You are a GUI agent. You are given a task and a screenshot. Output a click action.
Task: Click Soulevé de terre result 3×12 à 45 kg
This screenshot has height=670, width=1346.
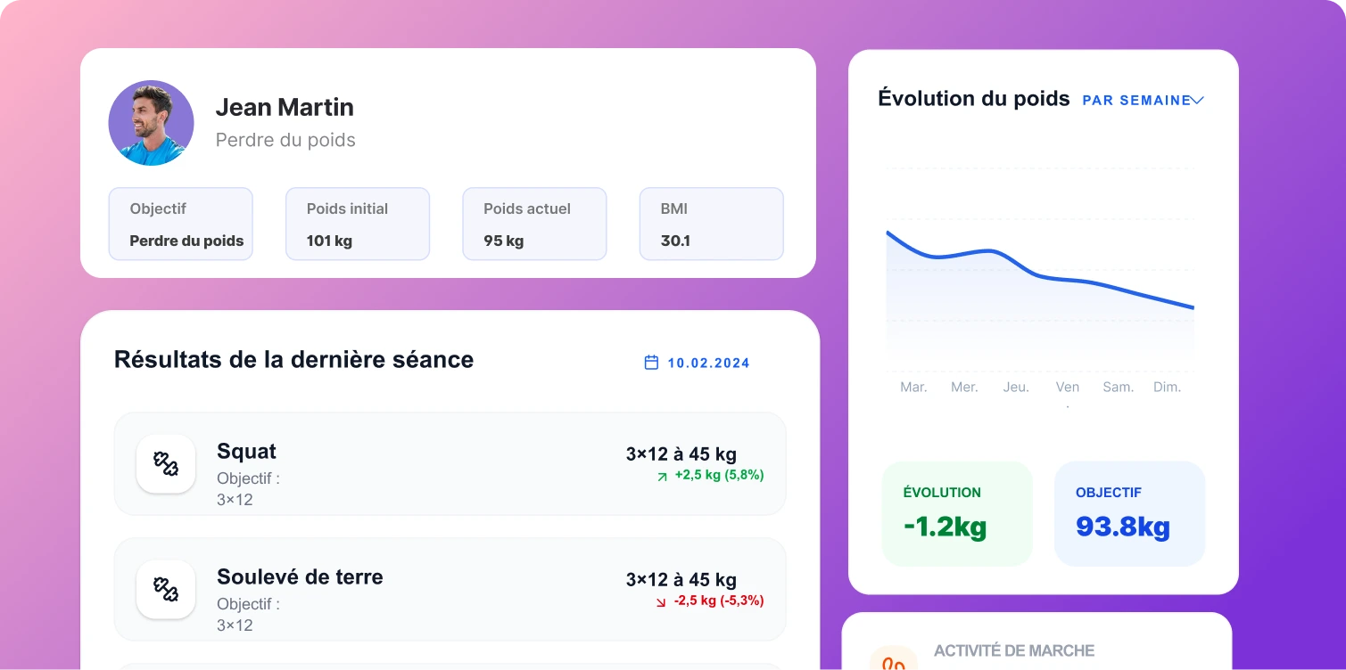click(x=681, y=580)
